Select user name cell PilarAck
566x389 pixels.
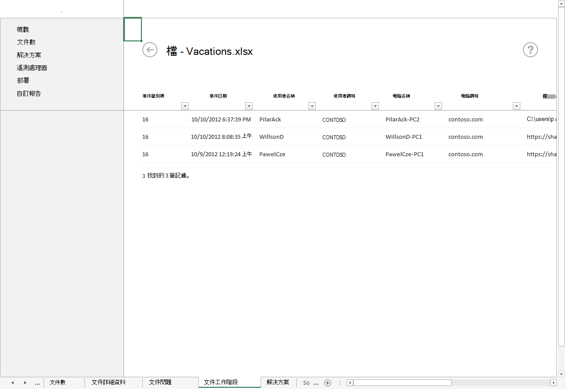[270, 119]
